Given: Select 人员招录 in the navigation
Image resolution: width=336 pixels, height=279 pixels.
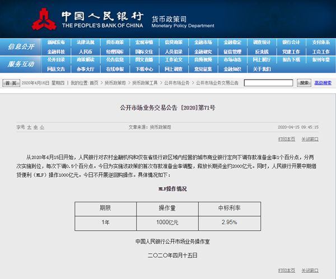Looking at the screenshot, I should point(174,52).
